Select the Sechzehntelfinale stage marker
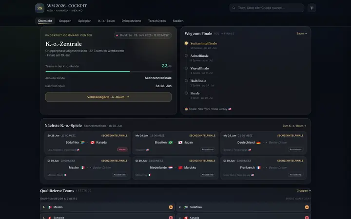Viewport: 351px width, 219px height. [186, 43]
